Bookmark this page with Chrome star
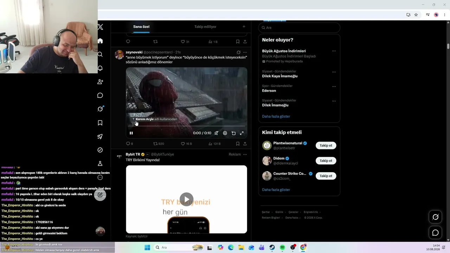Image resolution: width=450 pixels, height=253 pixels. pyautogui.click(x=416, y=15)
